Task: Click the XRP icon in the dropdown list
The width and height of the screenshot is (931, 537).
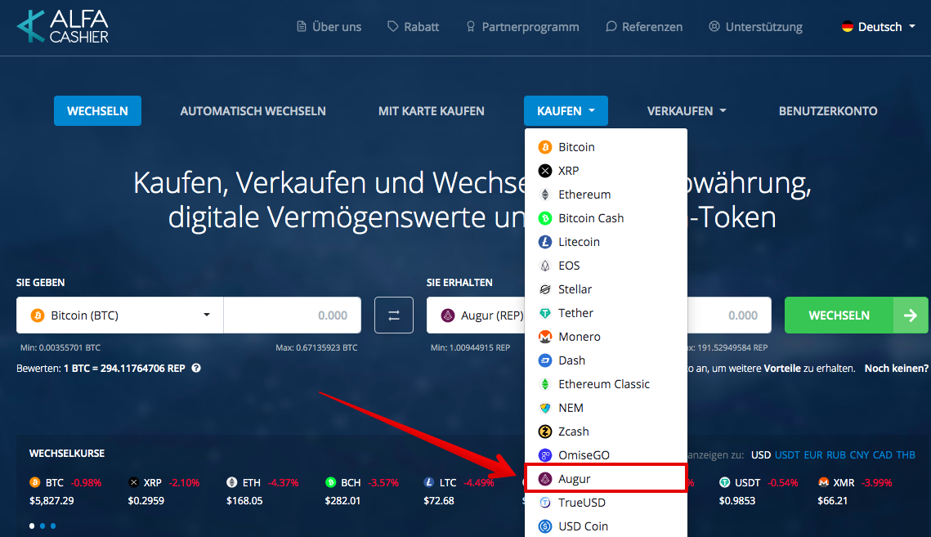Action: click(545, 171)
